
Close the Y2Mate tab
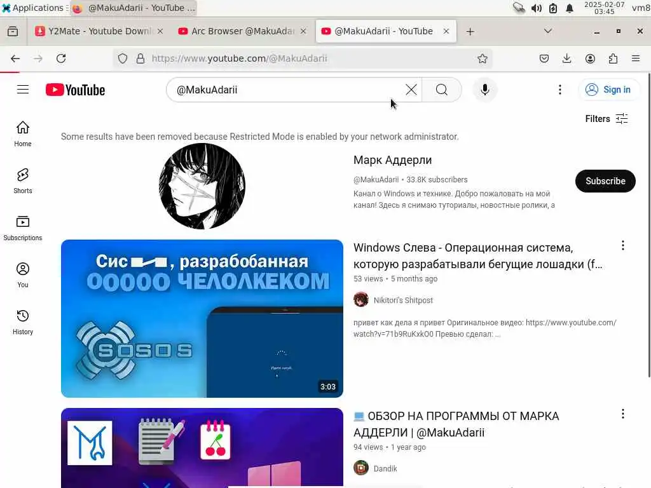pos(160,32)
